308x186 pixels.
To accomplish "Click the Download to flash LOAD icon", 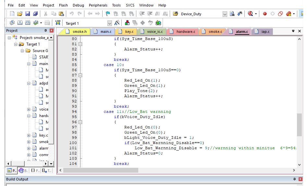I will [58, 23].
